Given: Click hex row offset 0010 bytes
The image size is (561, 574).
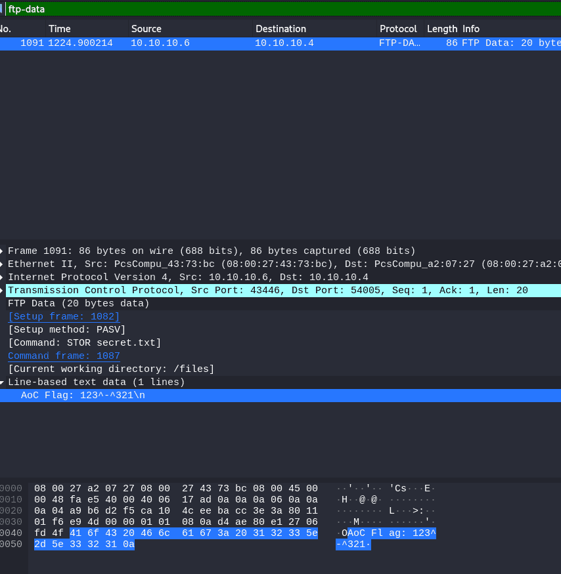Looking at the screenshot, I should click(x=176, y=500).
